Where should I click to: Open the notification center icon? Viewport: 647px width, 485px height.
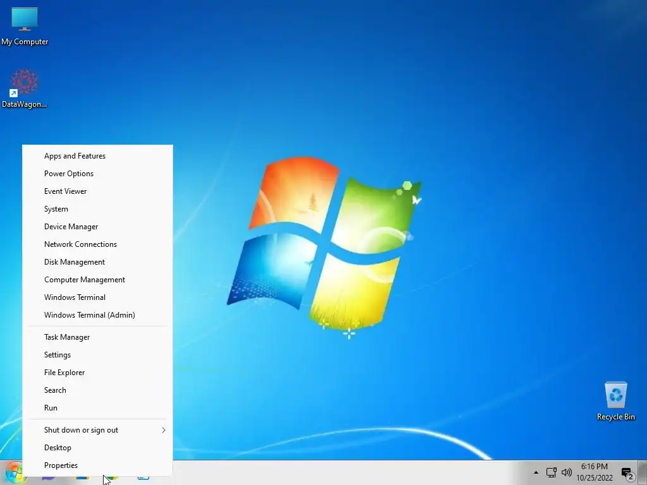pyautogui.click(x=627, y=473)
